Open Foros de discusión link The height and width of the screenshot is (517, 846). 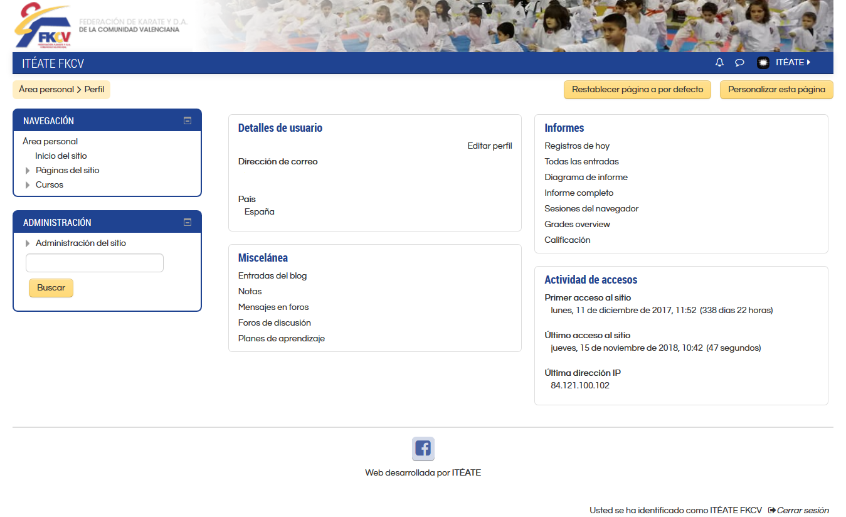(x=275, y=323)
